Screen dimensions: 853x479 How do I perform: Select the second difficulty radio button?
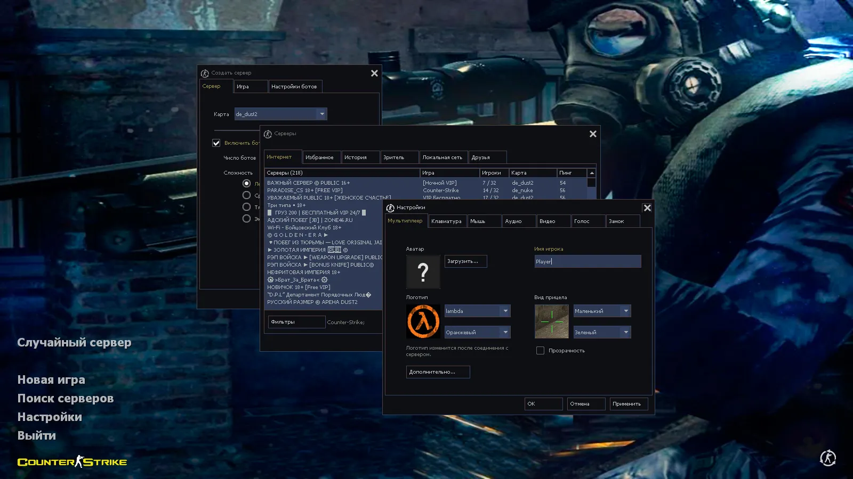pos(246,195)
